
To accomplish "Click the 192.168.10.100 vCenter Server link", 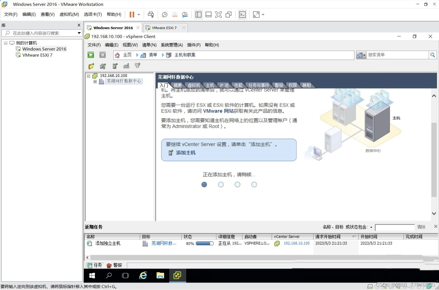I will pos(296,243).
